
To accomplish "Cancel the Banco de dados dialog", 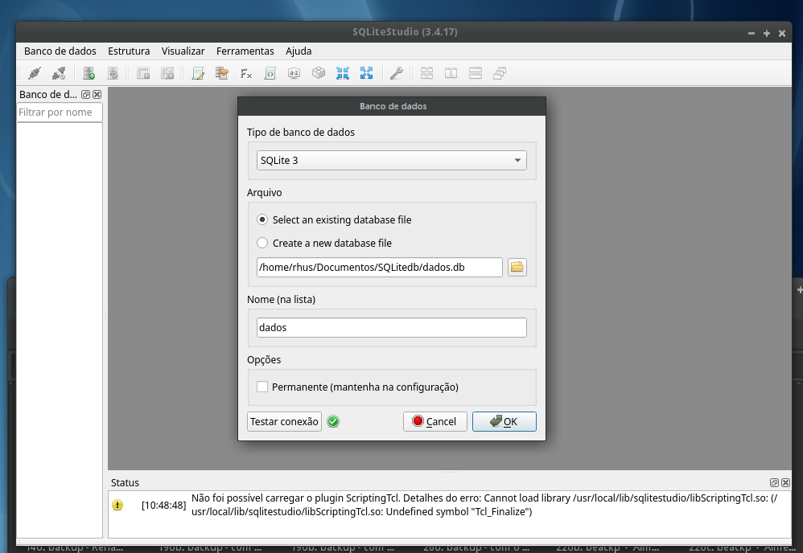I will pyautogui.click(x=434, y=421).
